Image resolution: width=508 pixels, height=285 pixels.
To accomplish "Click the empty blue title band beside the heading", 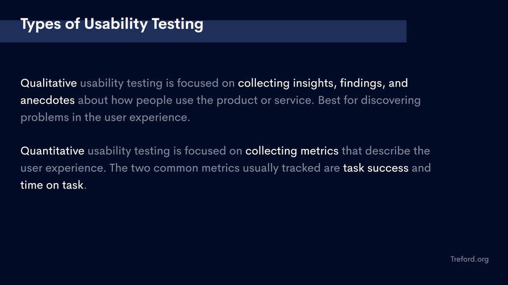I will (x=305, y=31).
